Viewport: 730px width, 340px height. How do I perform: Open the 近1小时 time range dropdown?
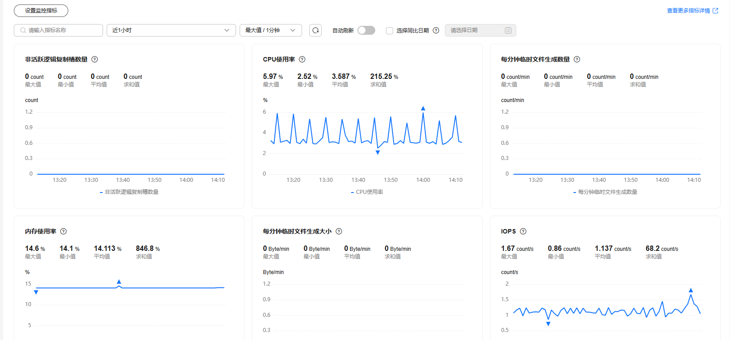tap(171, 30)
